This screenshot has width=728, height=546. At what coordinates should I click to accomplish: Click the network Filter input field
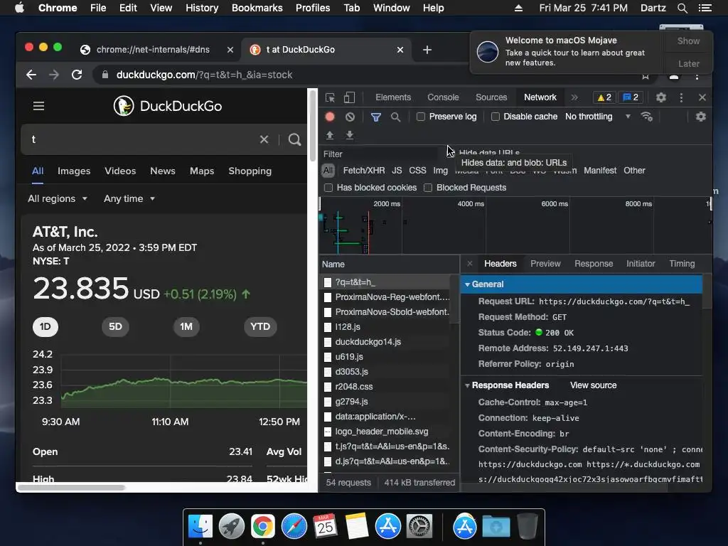(x=379, y=154)
